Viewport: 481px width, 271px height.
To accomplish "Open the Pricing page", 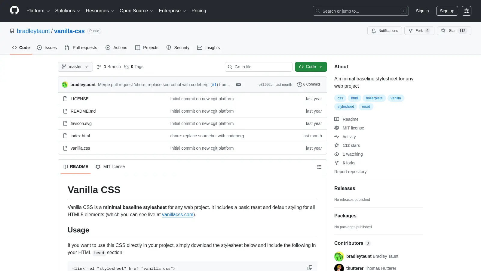I will pyautogui.click(x=199, y=11).
